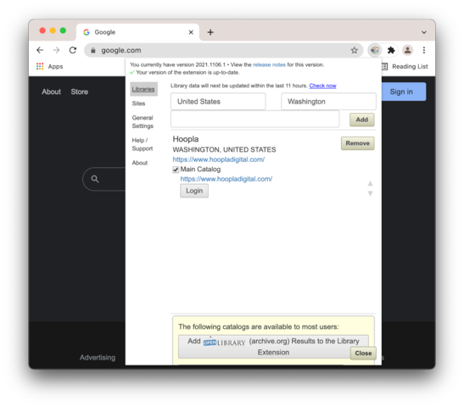Click the green window zoom button

coord(63,31)
